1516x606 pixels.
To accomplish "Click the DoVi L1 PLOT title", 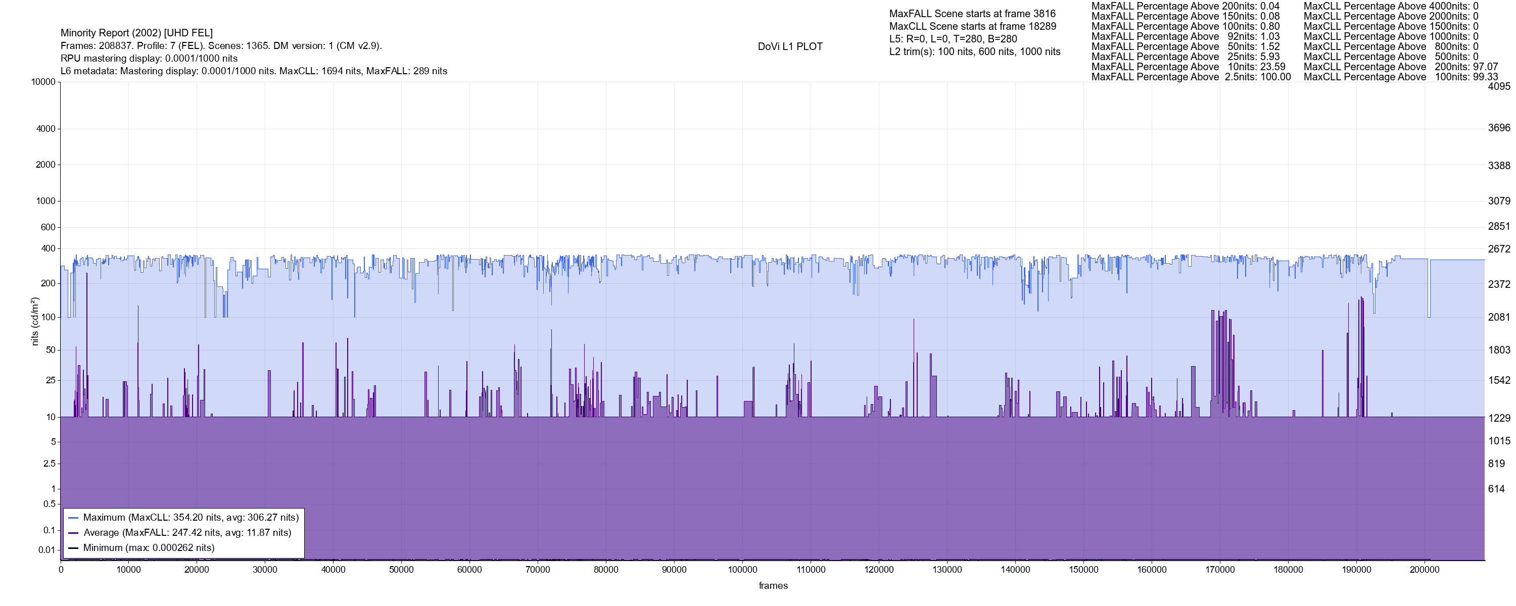I will (790, 46).
